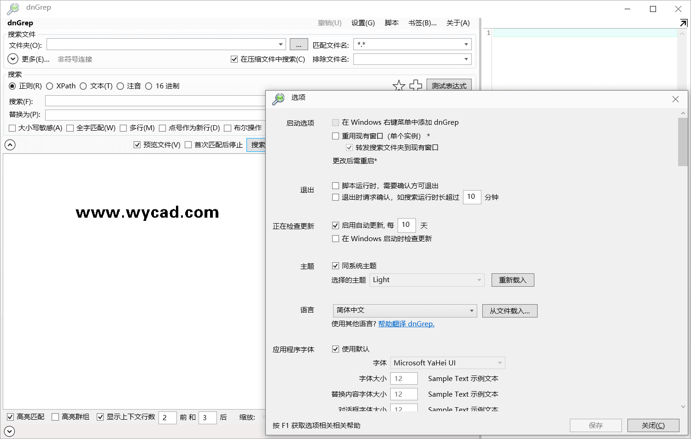Screen dimensions: 691x439
Task: Click the ... folder browse button beside 文件夹
Action: coord(299,44)
